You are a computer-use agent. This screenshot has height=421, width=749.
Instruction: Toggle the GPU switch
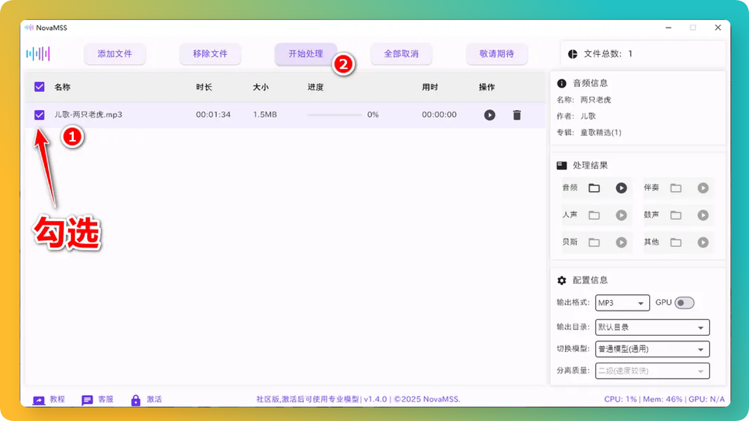point(684,303)
